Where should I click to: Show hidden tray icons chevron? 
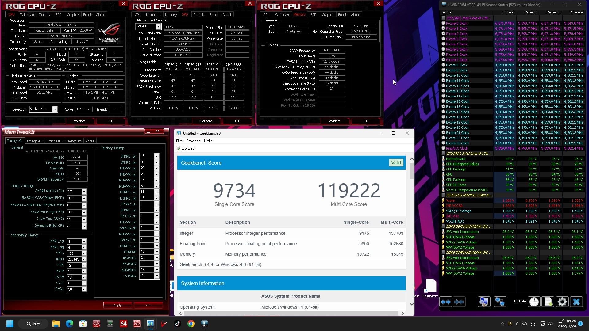click(x=502, y=324)
